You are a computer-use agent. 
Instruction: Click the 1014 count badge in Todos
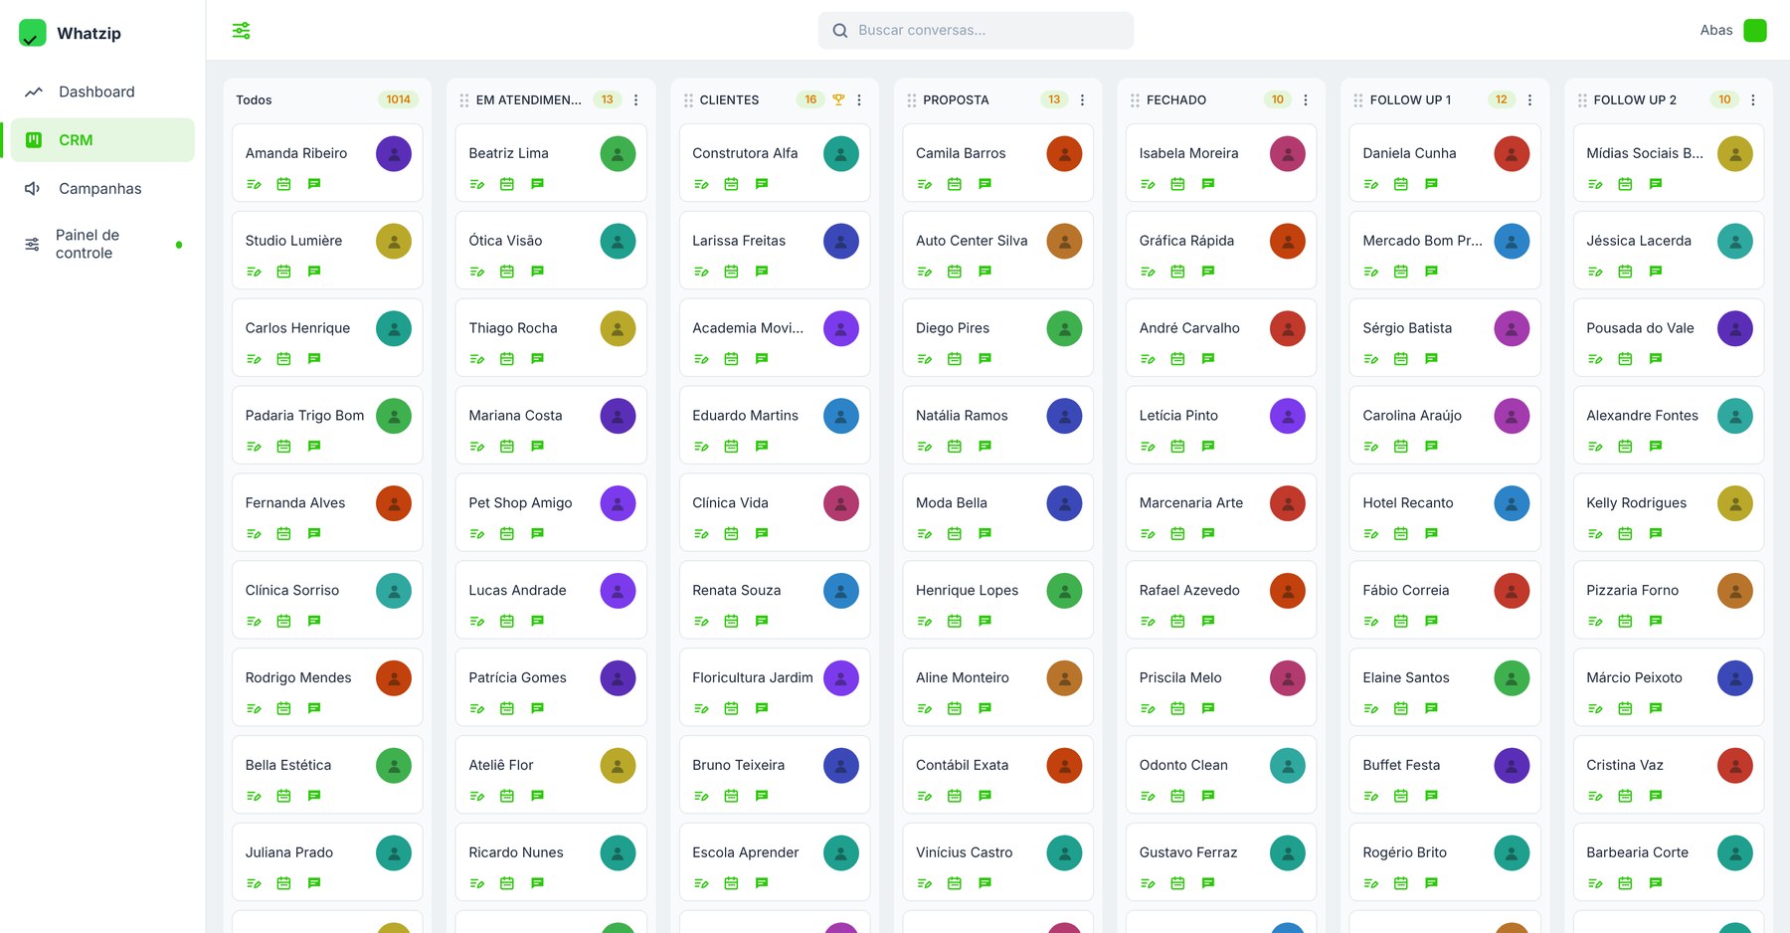coord(399,99)
